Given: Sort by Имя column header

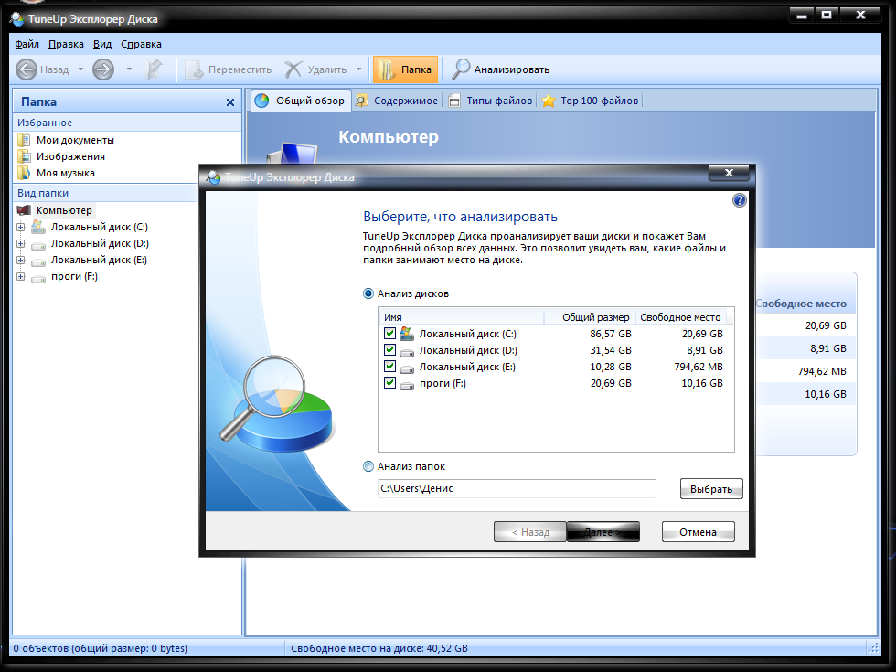Looking at the screenshot, I should pos(461,317).
